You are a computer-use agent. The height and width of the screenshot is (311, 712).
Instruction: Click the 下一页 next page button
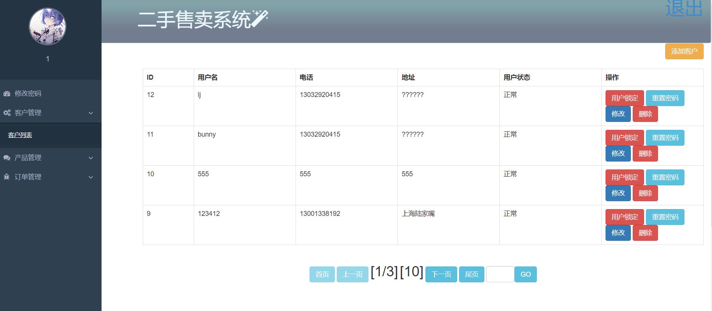click(441, 274)
